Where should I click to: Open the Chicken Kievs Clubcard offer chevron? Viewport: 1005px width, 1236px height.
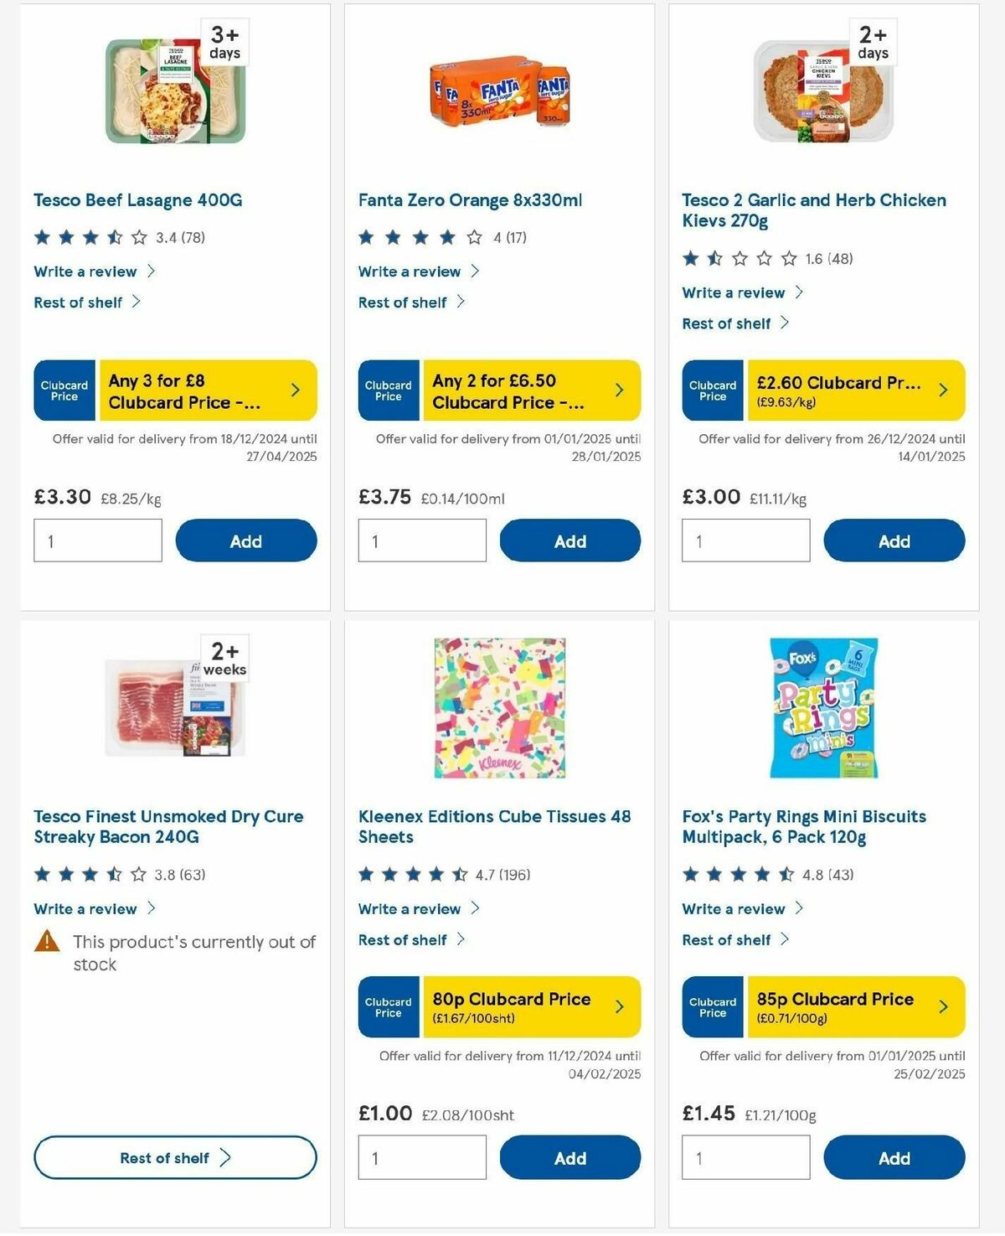coord(943,390)
